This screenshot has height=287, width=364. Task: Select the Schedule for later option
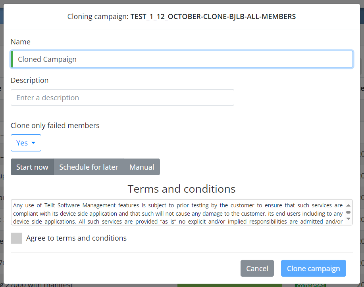pos(89,167)
